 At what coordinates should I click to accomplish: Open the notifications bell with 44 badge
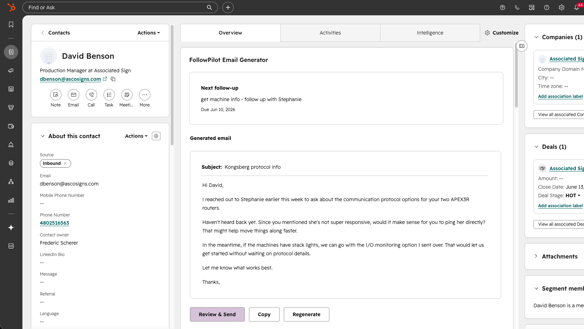577,7
